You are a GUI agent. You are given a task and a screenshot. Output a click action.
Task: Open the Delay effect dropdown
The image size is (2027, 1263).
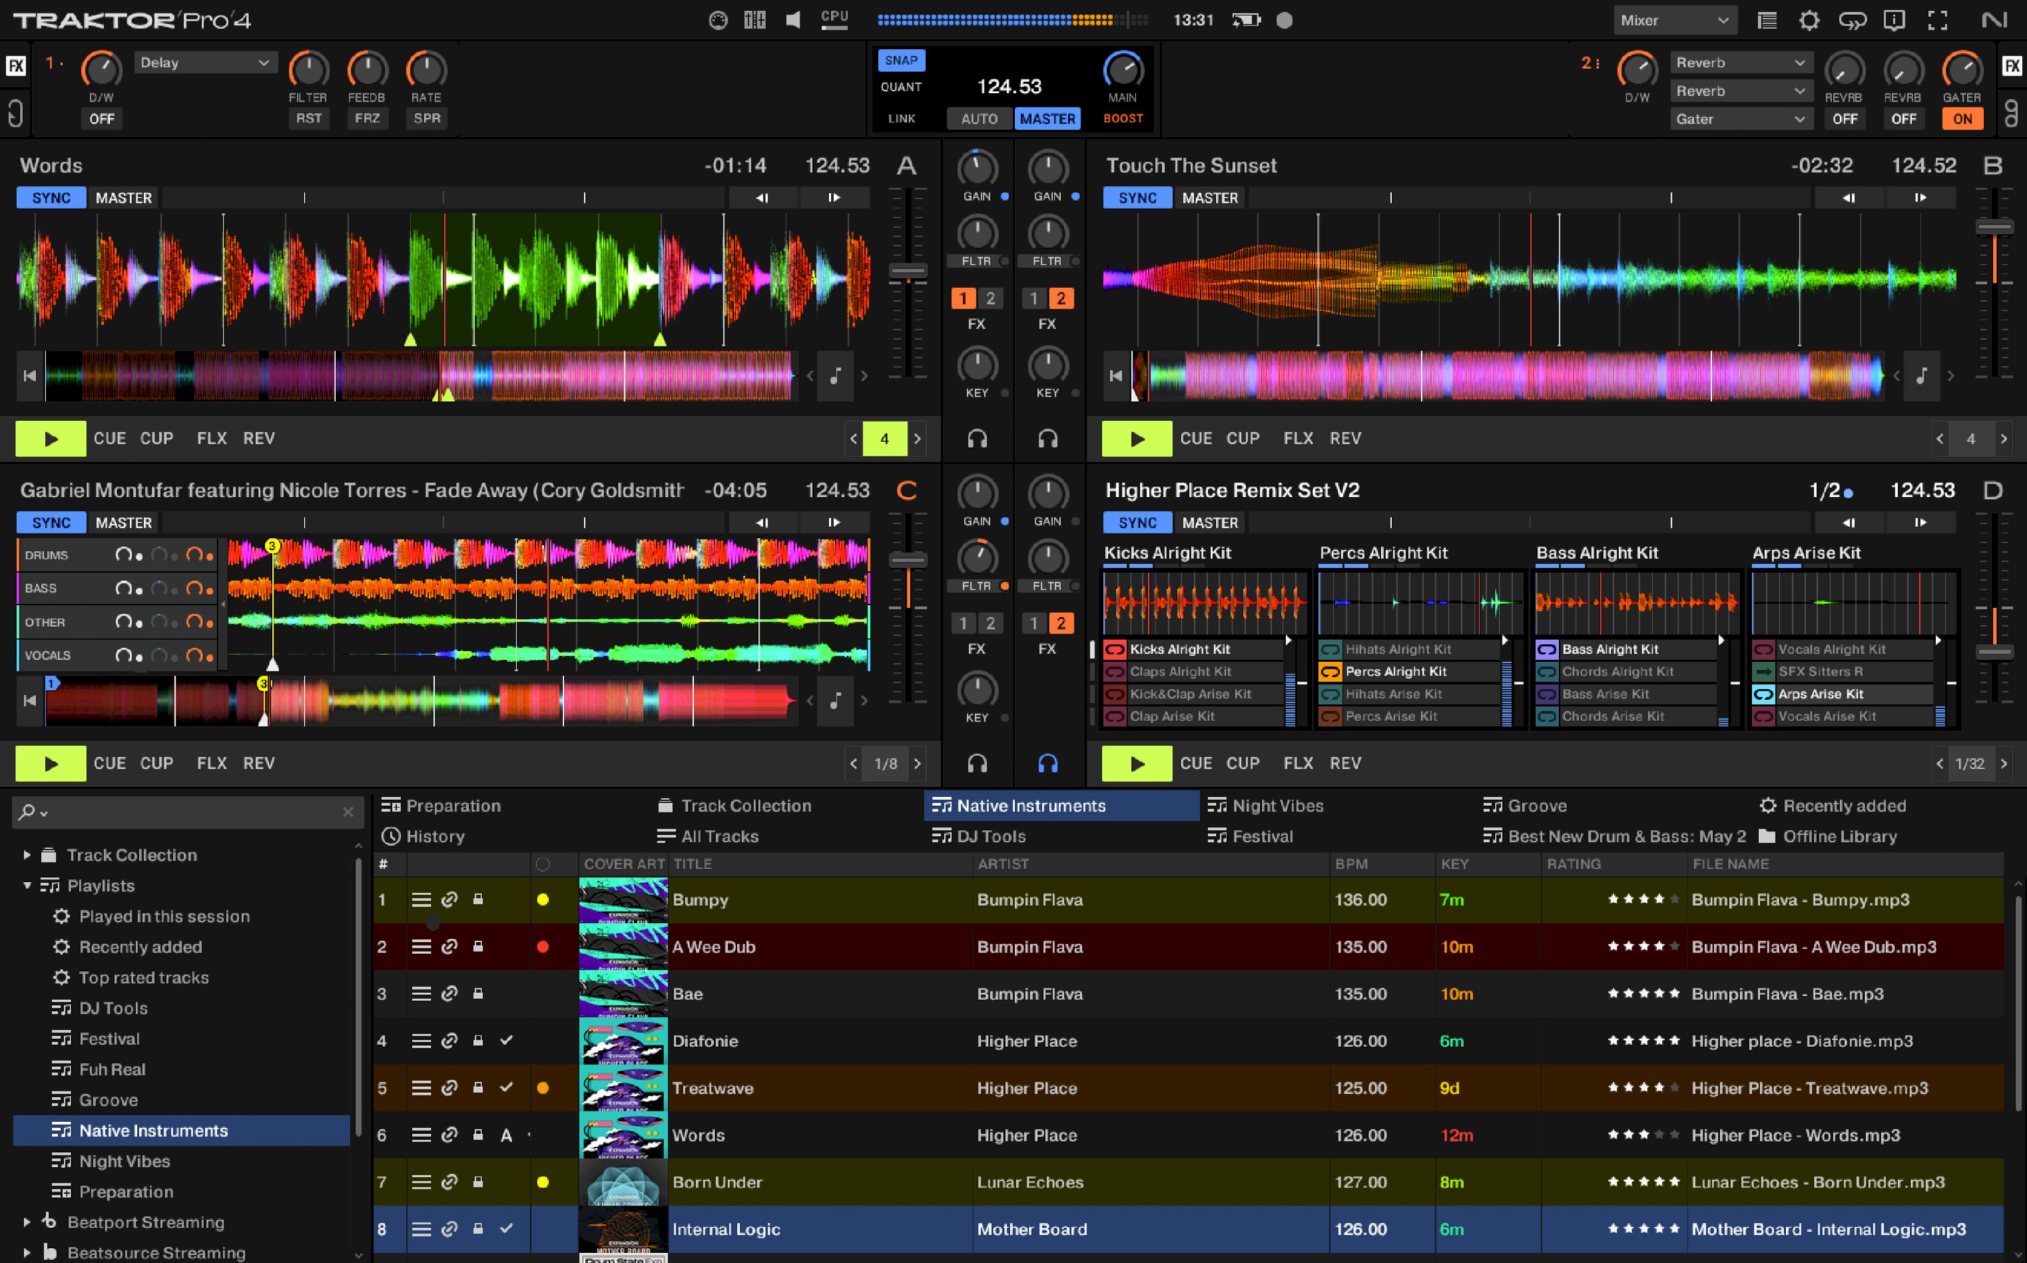[x=205, y=62]
